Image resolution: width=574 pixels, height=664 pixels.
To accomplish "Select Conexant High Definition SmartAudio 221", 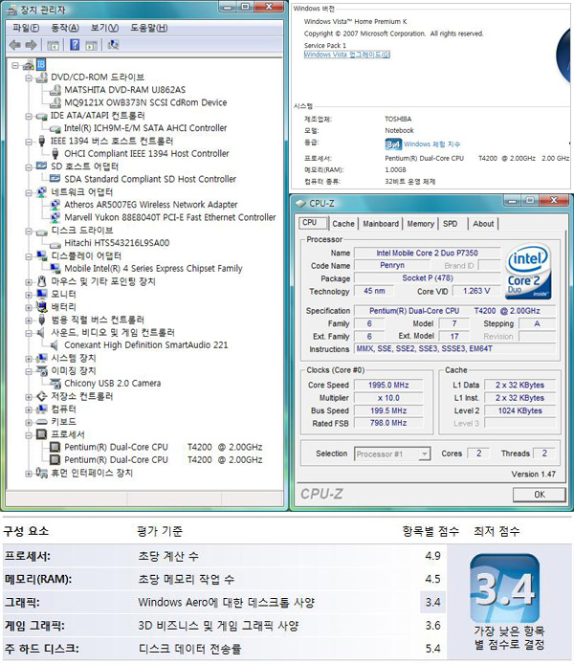I will [x=146, y=344].
